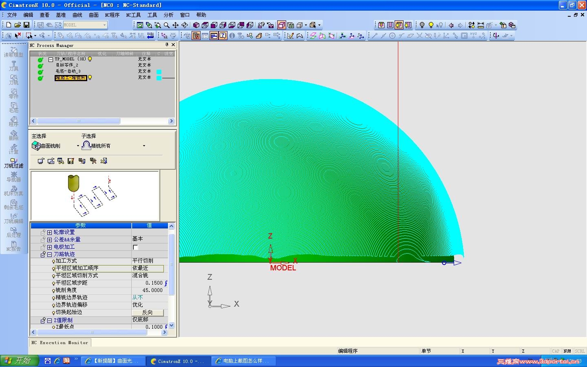The height and width of the screenshot is (367, 587).
Task: Click the help question mark toolbar icon
Action: 223,35
